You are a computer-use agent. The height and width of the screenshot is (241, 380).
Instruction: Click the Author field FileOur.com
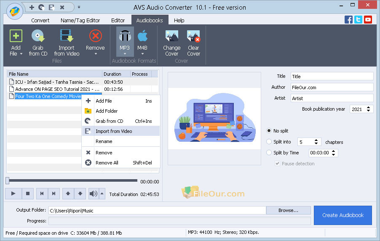(x=332, y=87)
